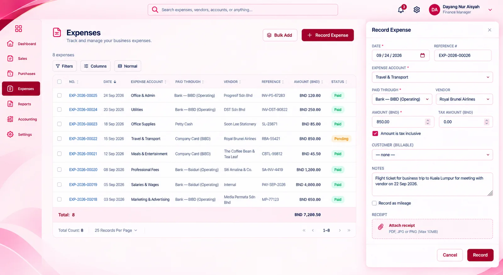Click the paperclip attach receipt icon
The image size is (503, 275).
point(381,227)
